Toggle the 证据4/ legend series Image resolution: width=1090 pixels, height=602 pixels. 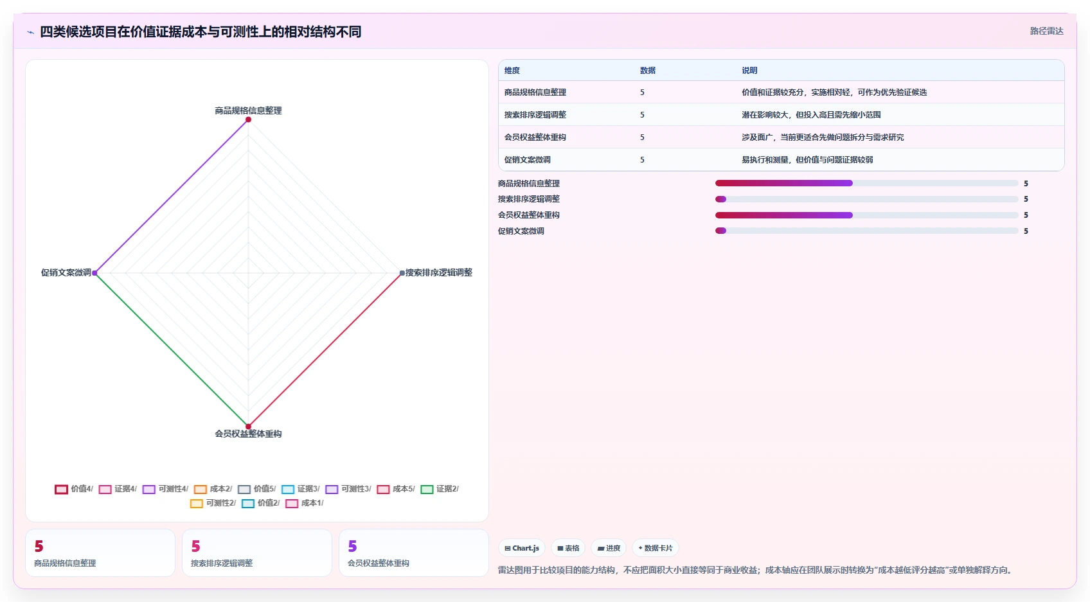(118, 489)
